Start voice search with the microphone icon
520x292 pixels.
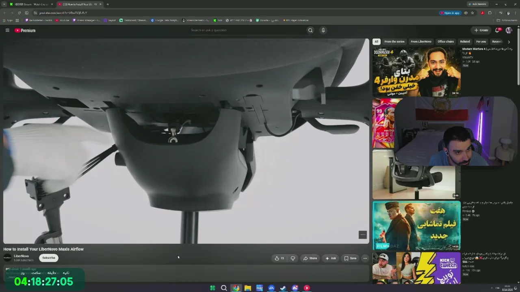(x=323, y=30)
